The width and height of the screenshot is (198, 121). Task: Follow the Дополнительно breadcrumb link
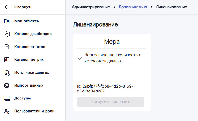[133, 7]
